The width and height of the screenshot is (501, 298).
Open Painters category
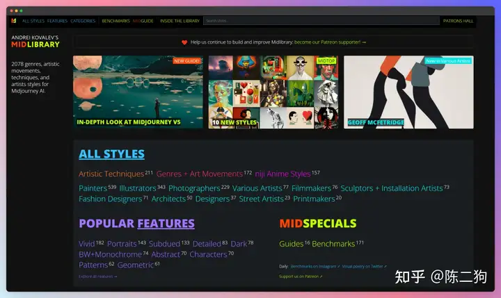point(93,188)
